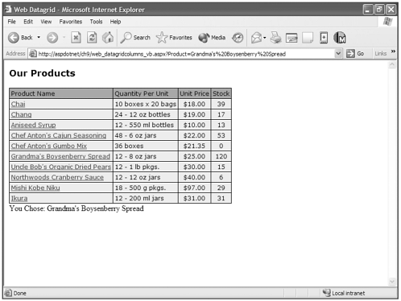Click the Local intranet zone icon
Viewport: 401px width, 301px height.
click(326, 293)
